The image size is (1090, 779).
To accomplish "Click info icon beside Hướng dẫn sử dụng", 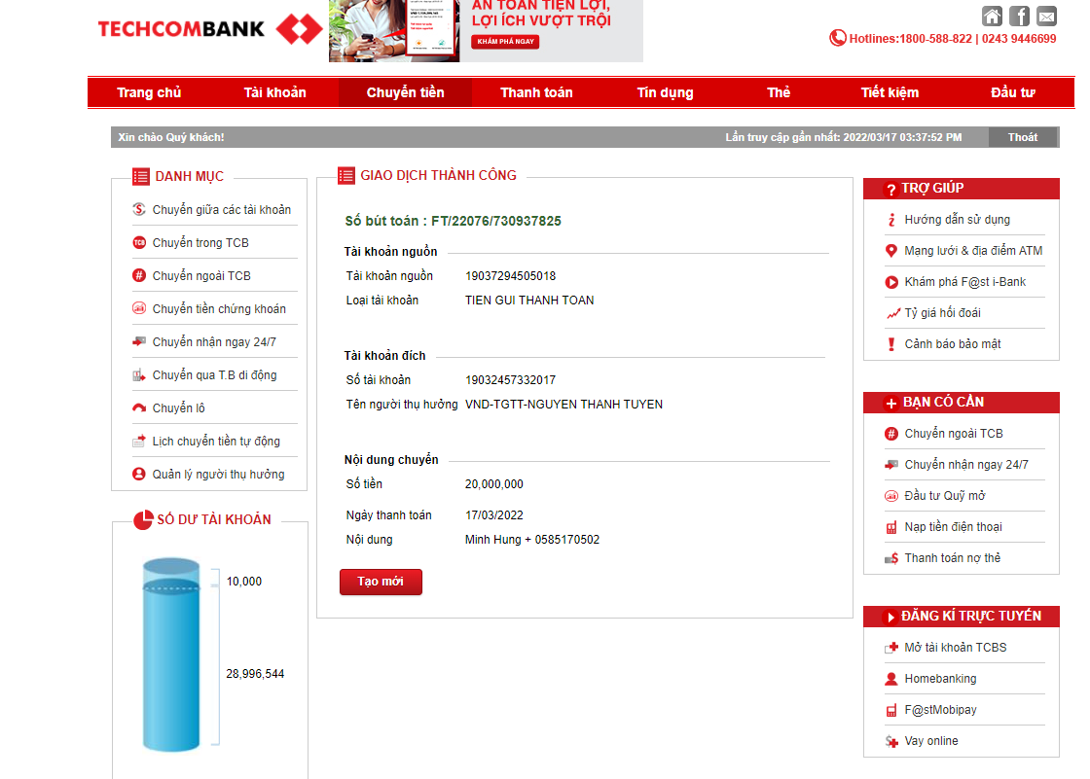I will (x=891, y=220).
